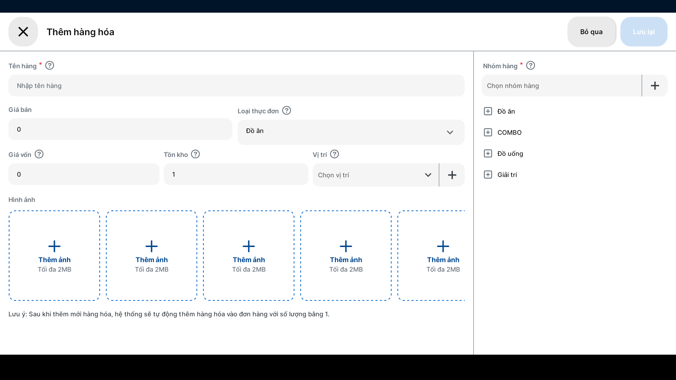Click the help icon next to Vị trí
This screenshot has height=380, width=676.
coord(334,154)
